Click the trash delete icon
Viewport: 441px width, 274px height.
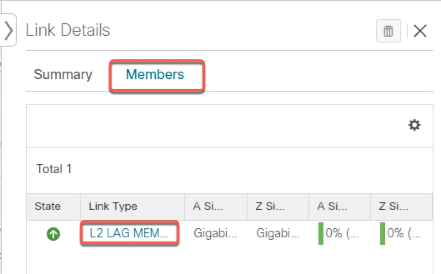click(388, 31)
